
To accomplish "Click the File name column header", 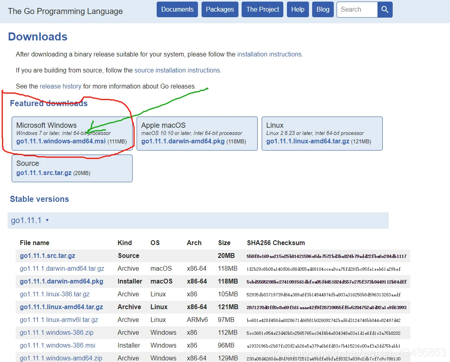I will click(x=34, y=243).
